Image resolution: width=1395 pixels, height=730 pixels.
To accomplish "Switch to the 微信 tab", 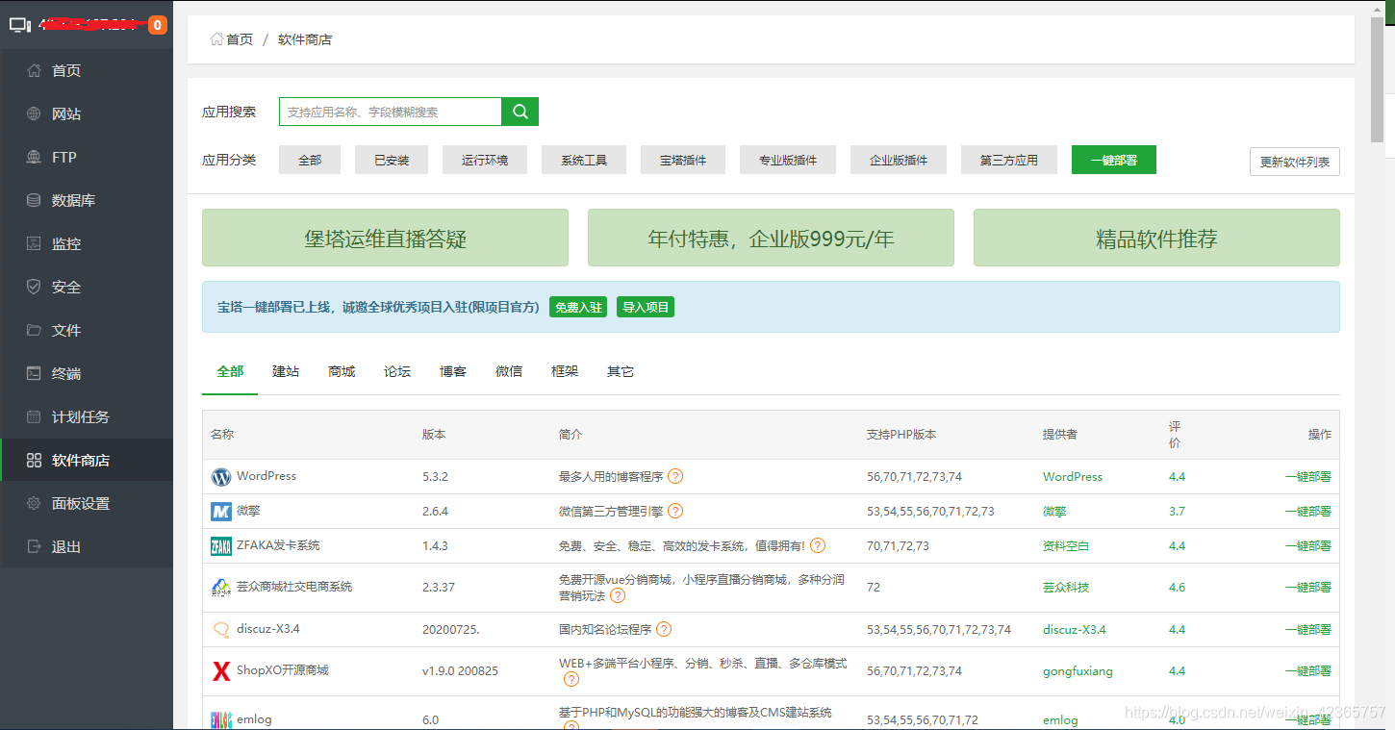I will click(509, 371).
